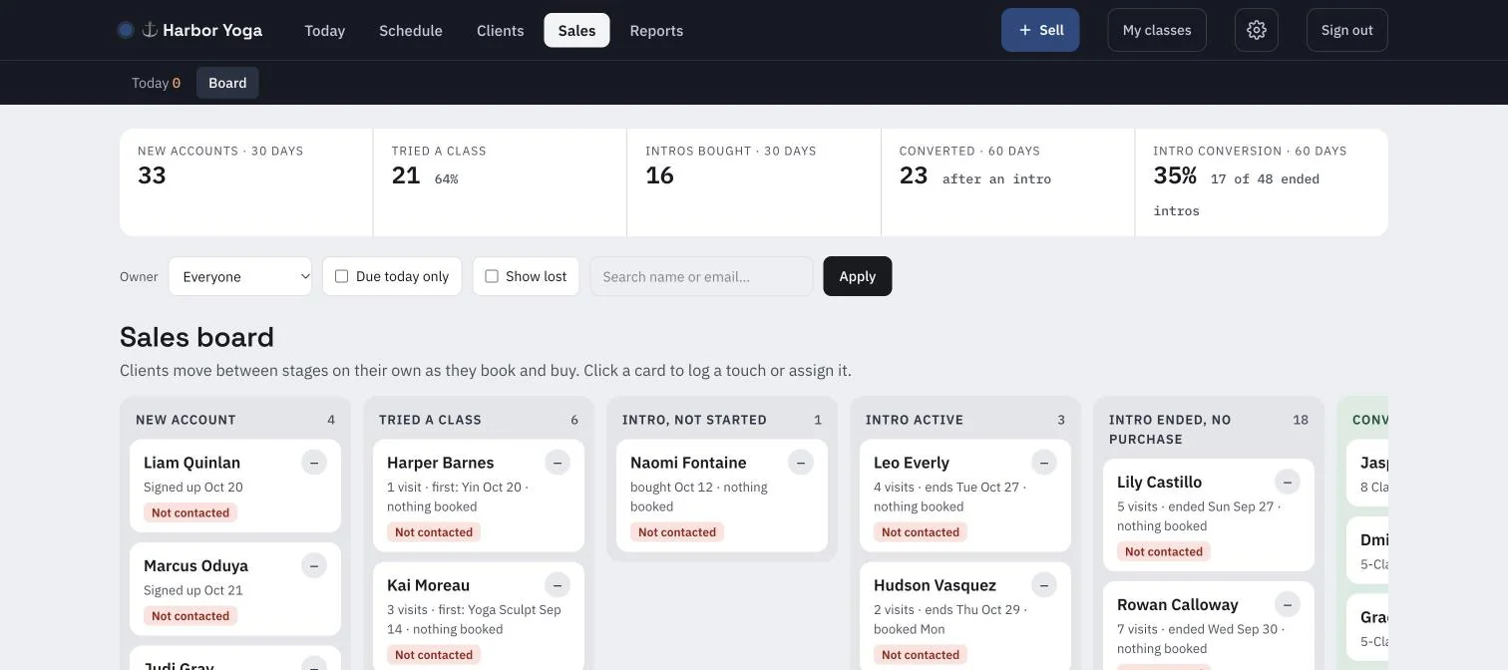
Task: Click the INTRO ACTIVE column header
Action: click(x=915, y=420)
